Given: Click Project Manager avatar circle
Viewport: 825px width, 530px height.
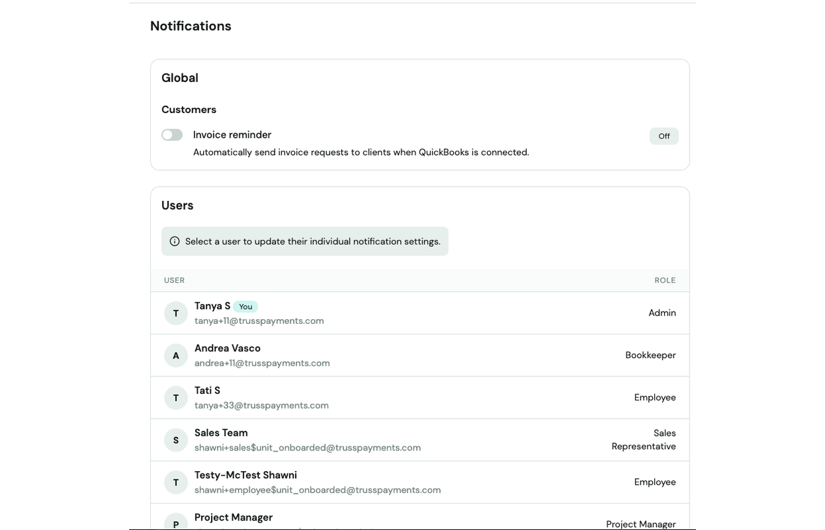Looking at the screenshot, I should 176,521.
